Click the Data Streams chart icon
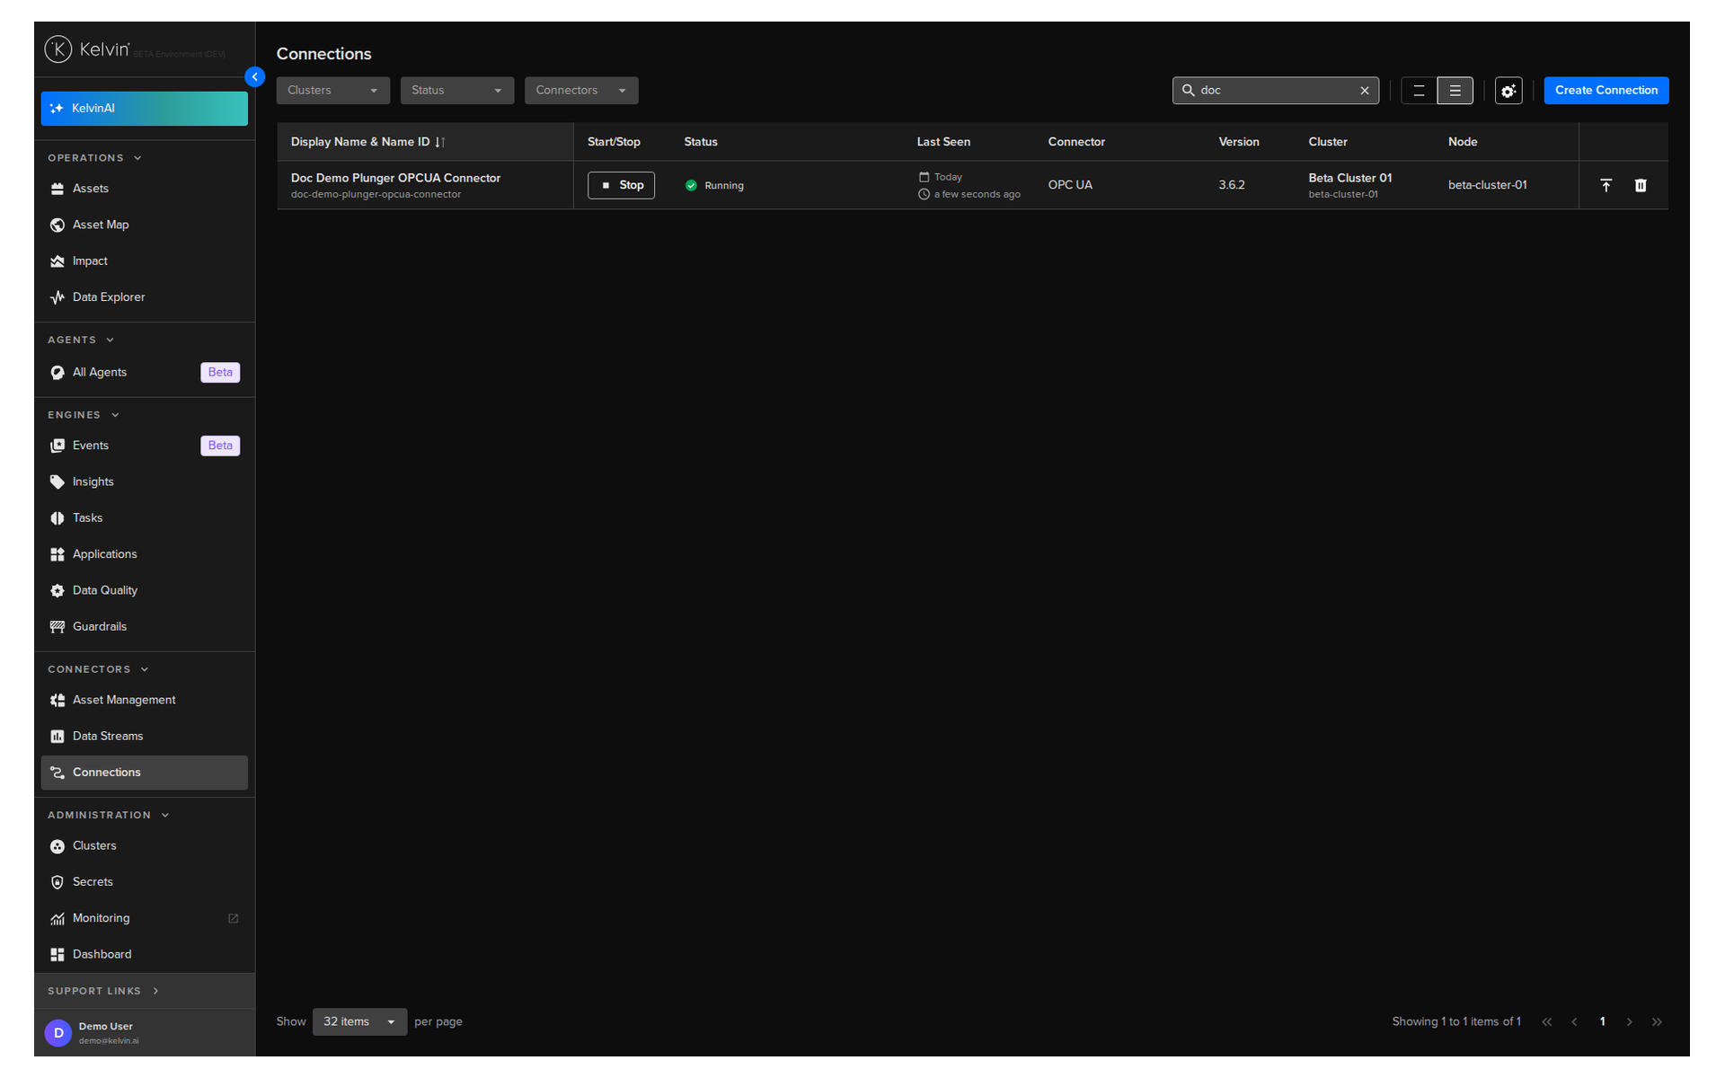The width and height of the screenshot is (1725, 1078). pos(57,737)
